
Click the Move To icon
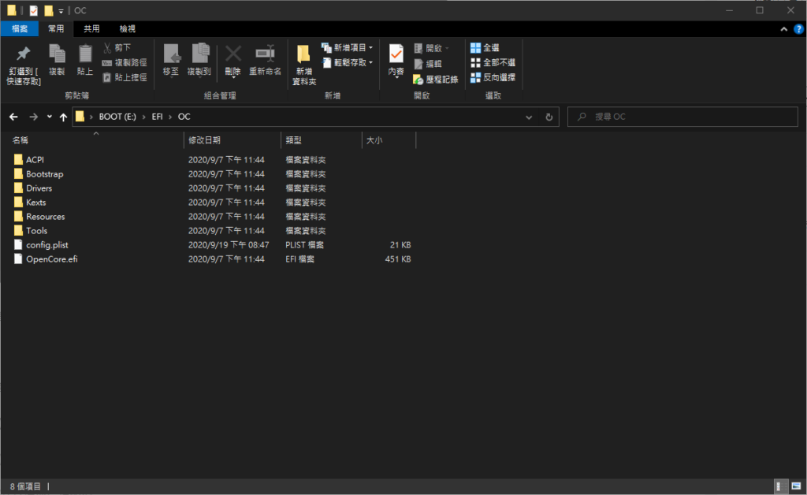[171, 54]
